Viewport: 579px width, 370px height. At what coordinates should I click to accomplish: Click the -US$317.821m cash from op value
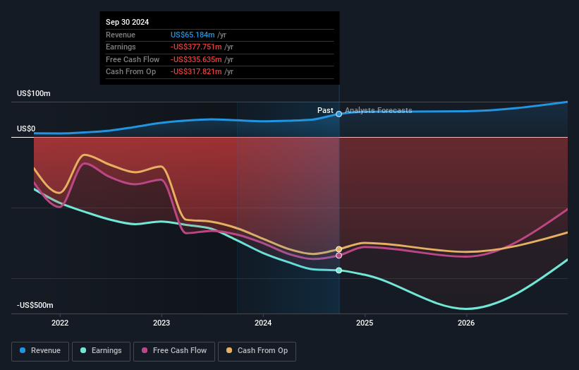point(196,72)
